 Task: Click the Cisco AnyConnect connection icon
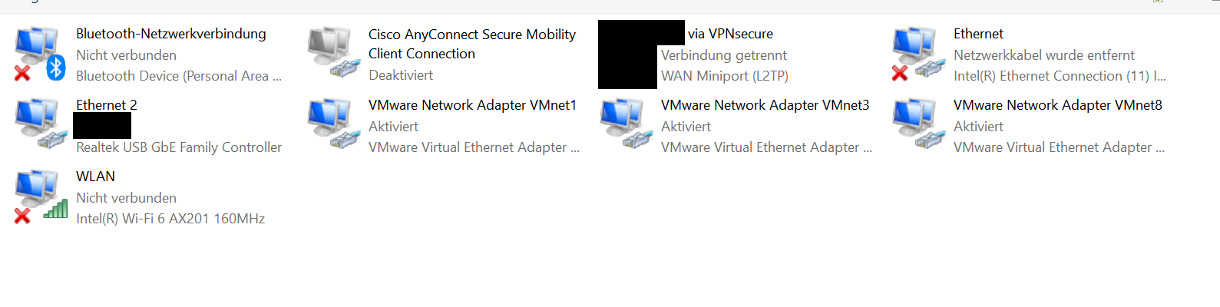(332, 52)
